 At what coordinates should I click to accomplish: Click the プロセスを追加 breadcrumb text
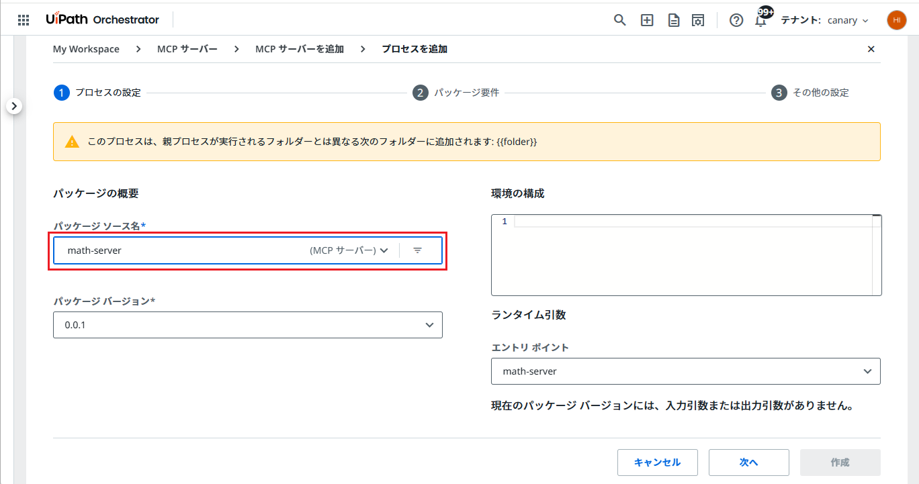point(414,49)
